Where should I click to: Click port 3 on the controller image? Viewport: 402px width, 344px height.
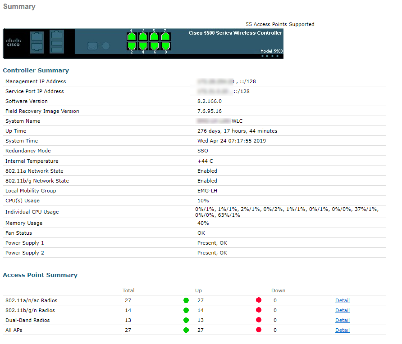(143, 36)
